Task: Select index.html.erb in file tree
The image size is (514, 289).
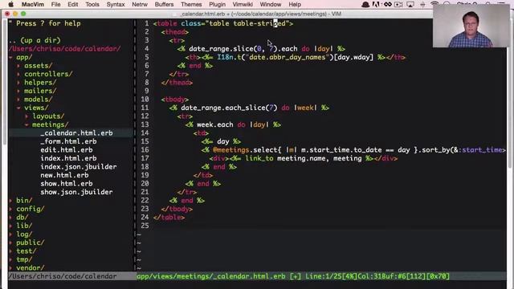Action: pyautogui.click(x=68, y=158)
